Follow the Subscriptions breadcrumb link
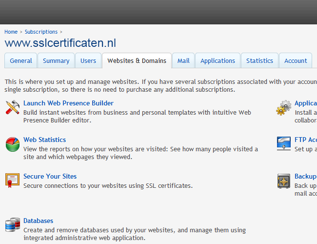 pos(41,32)
